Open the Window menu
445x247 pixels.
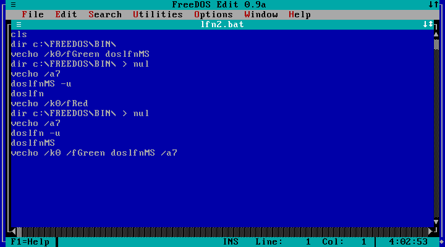coord(261,14)
